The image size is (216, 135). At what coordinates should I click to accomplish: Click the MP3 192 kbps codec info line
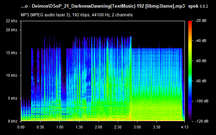click(x=77, y=15)
